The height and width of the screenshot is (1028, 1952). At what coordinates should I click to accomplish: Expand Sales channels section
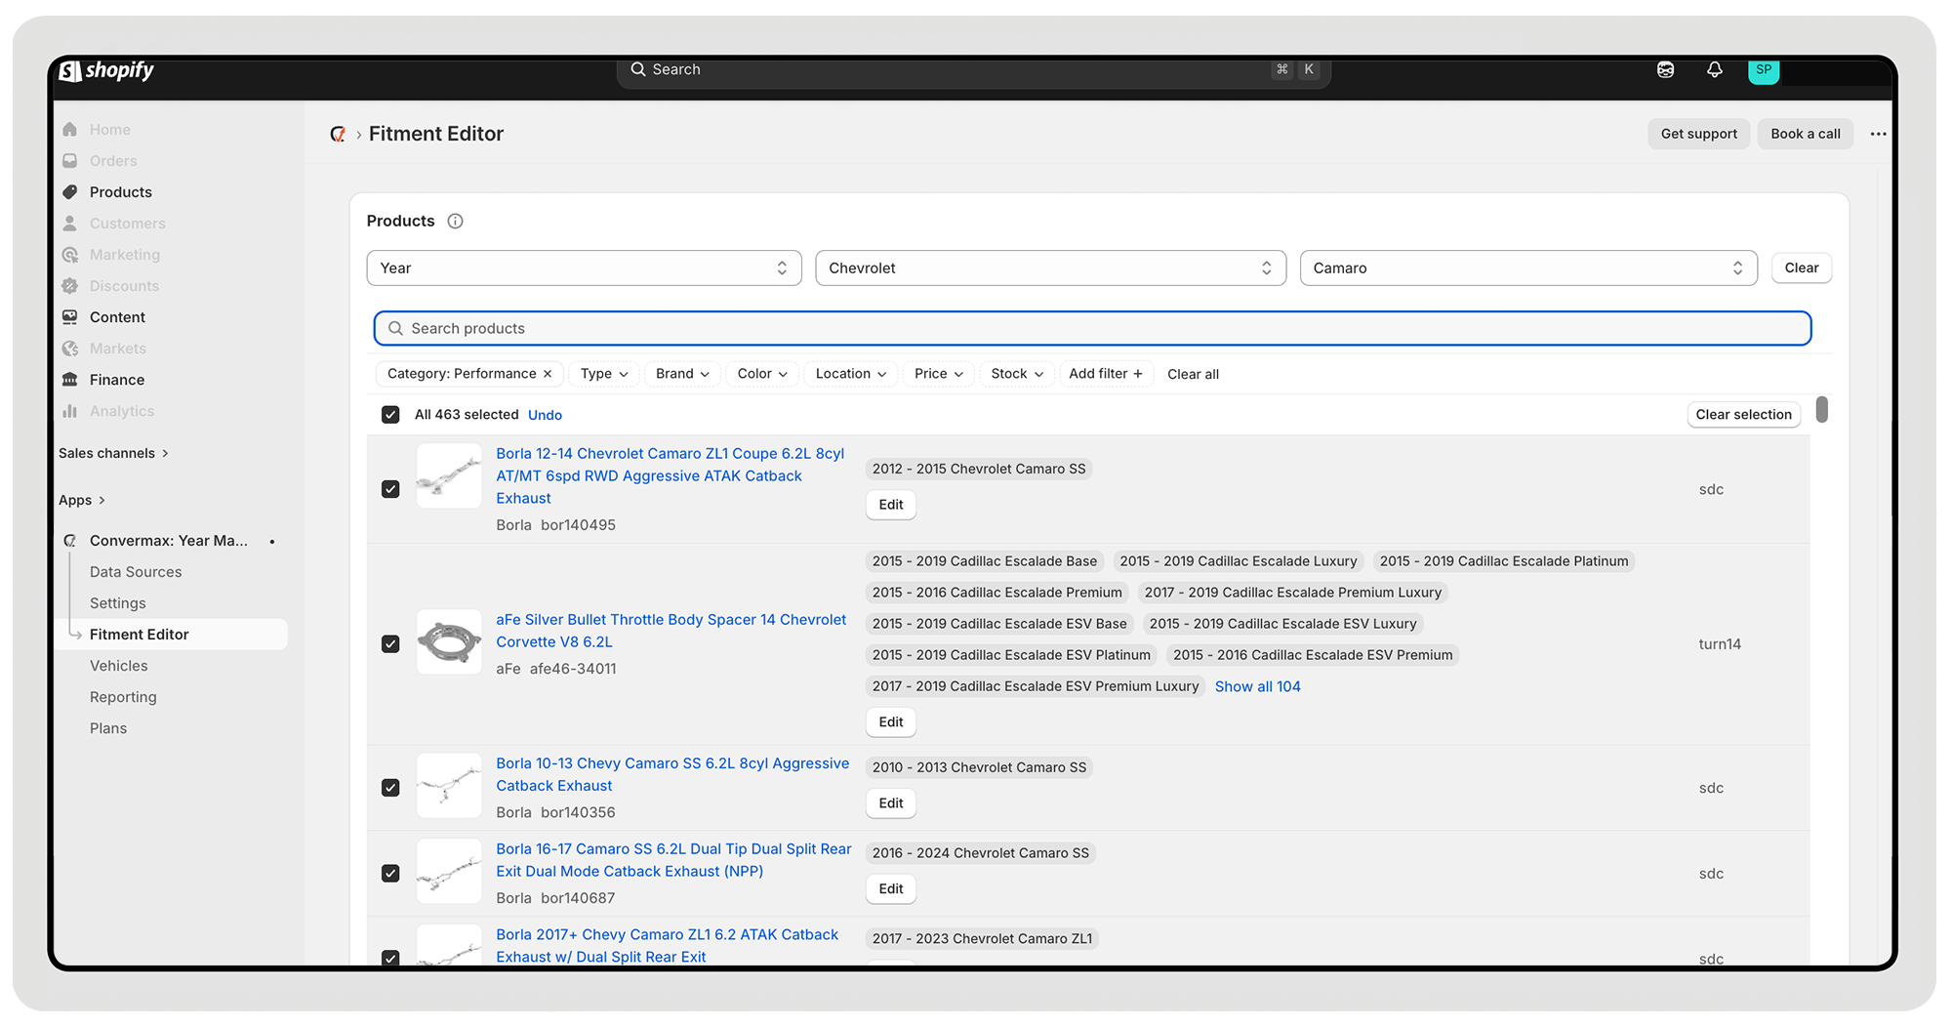point(114,453)
